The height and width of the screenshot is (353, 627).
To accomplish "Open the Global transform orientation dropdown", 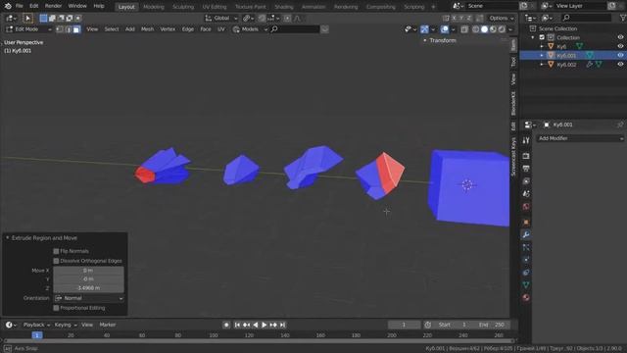I will (x=221, y=18).
